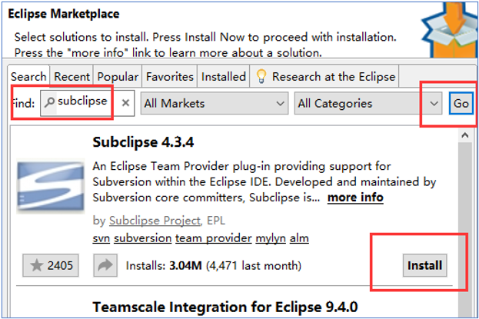Click the results list vertical scrollbar track

click(464, 229)
